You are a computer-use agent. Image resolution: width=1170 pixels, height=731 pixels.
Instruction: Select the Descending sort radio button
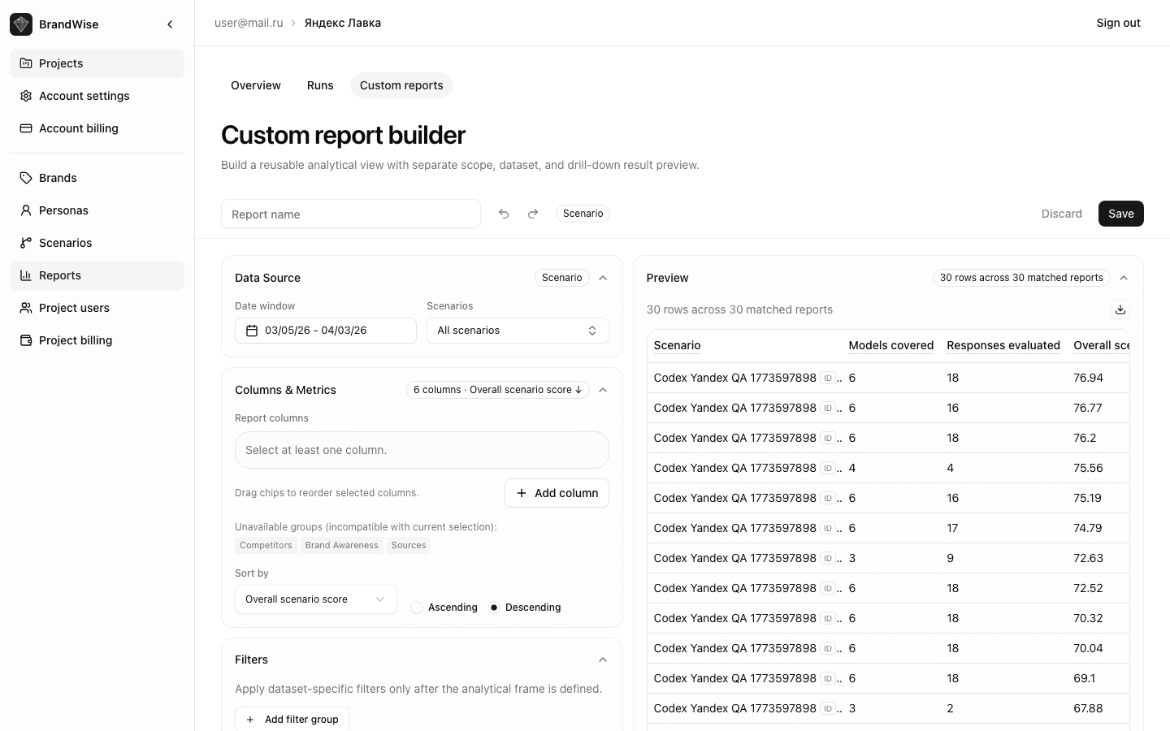coord(494,607)
